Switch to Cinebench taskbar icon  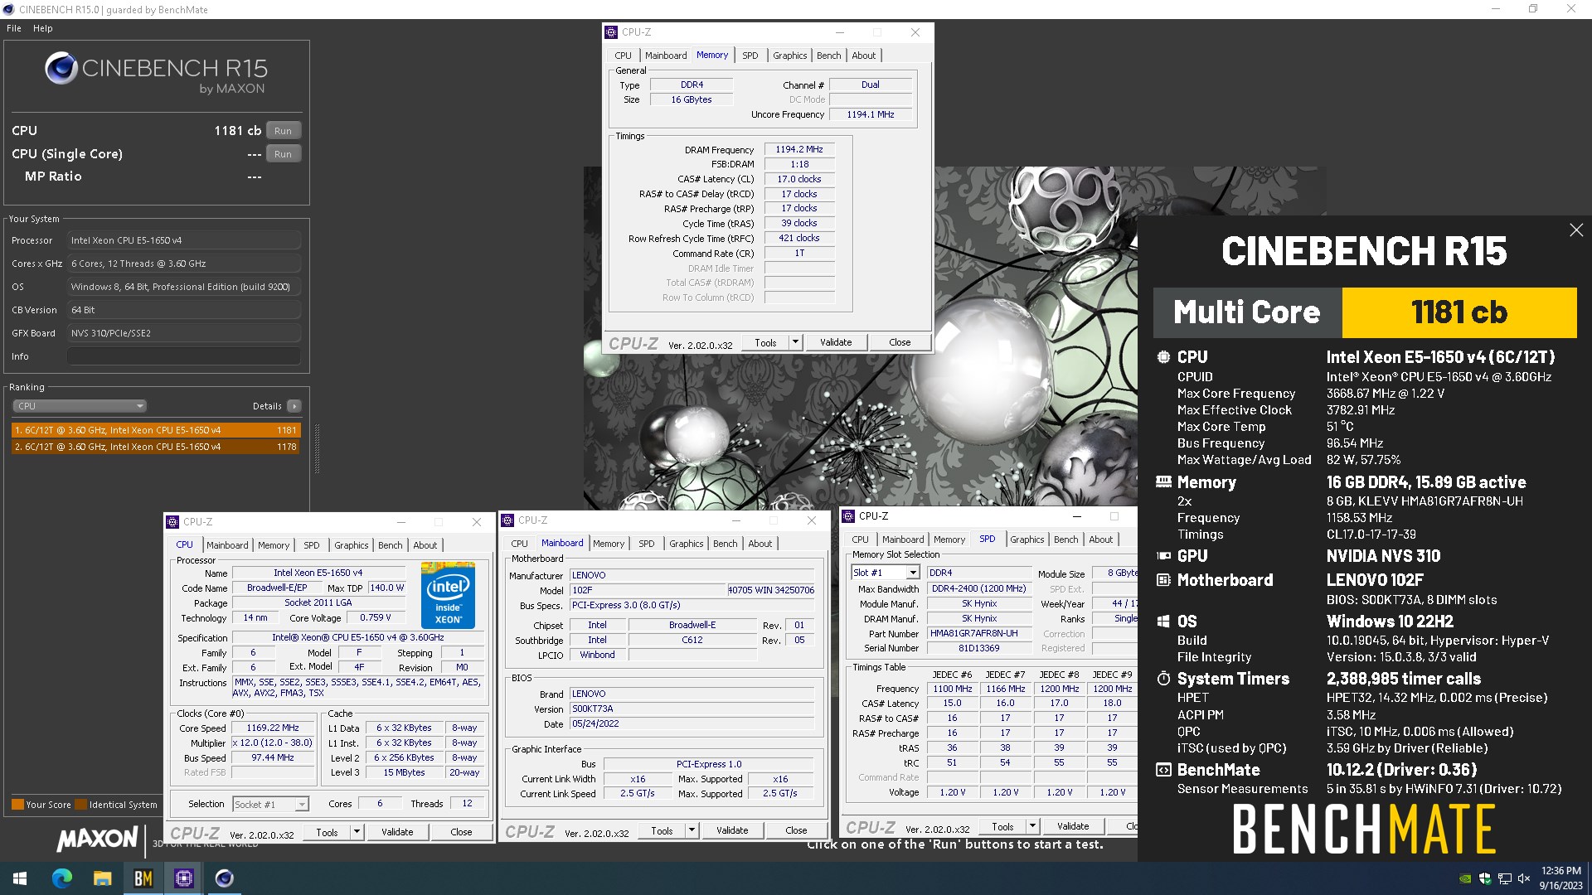(224, 878)
